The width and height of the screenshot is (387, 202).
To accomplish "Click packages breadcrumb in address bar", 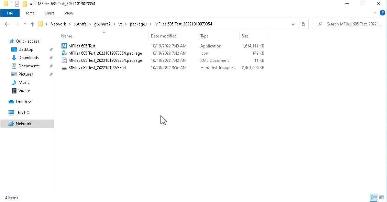I will point(138,24).
